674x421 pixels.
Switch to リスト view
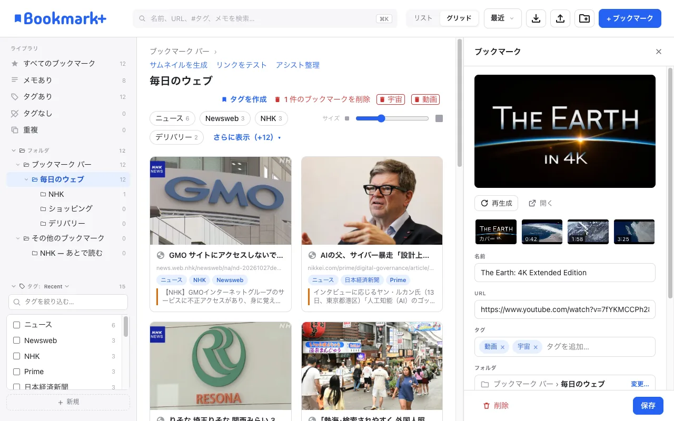tap(423, 18)
